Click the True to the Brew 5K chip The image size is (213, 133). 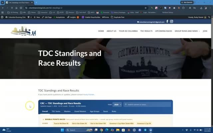click(x=61, y=123)
